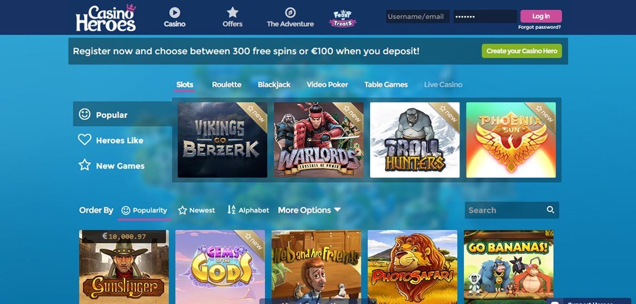Open the Vikings Go Berzerk game
This screenshot has width=636, height=304.
click(x=222, y=140)
